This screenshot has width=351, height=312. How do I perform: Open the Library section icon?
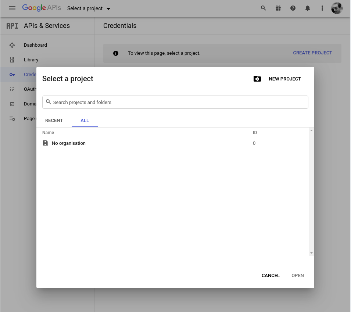[12, 60]
